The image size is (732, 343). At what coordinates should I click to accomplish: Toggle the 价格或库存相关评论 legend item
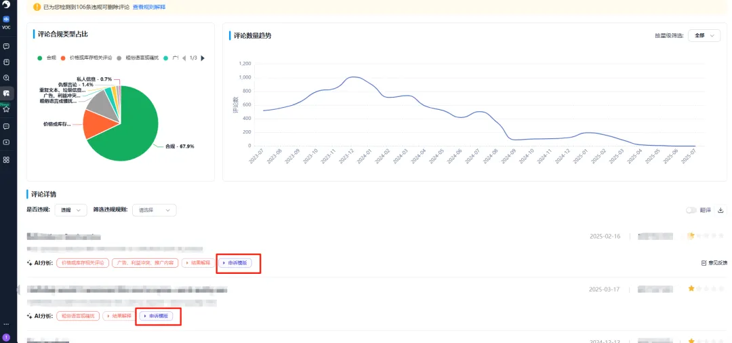(x=87, y=58)
